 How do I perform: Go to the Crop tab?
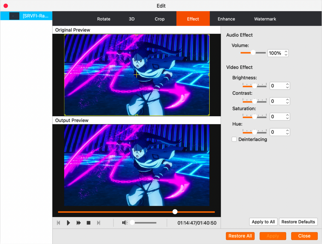160,19
